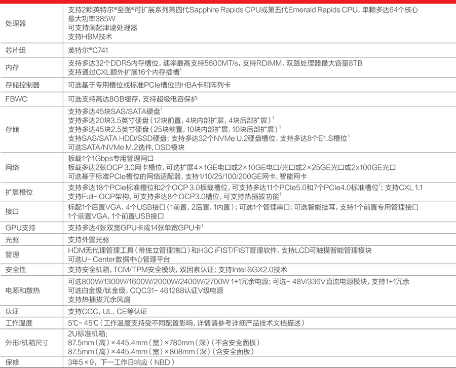456x368 pixels.
Task: Click the 2张OCP 3.0网卡槽位 line
Action: [232, 168]
